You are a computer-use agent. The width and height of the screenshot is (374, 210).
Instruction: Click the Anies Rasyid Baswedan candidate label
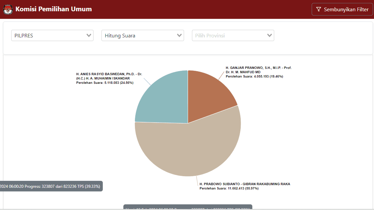[109, 76]
